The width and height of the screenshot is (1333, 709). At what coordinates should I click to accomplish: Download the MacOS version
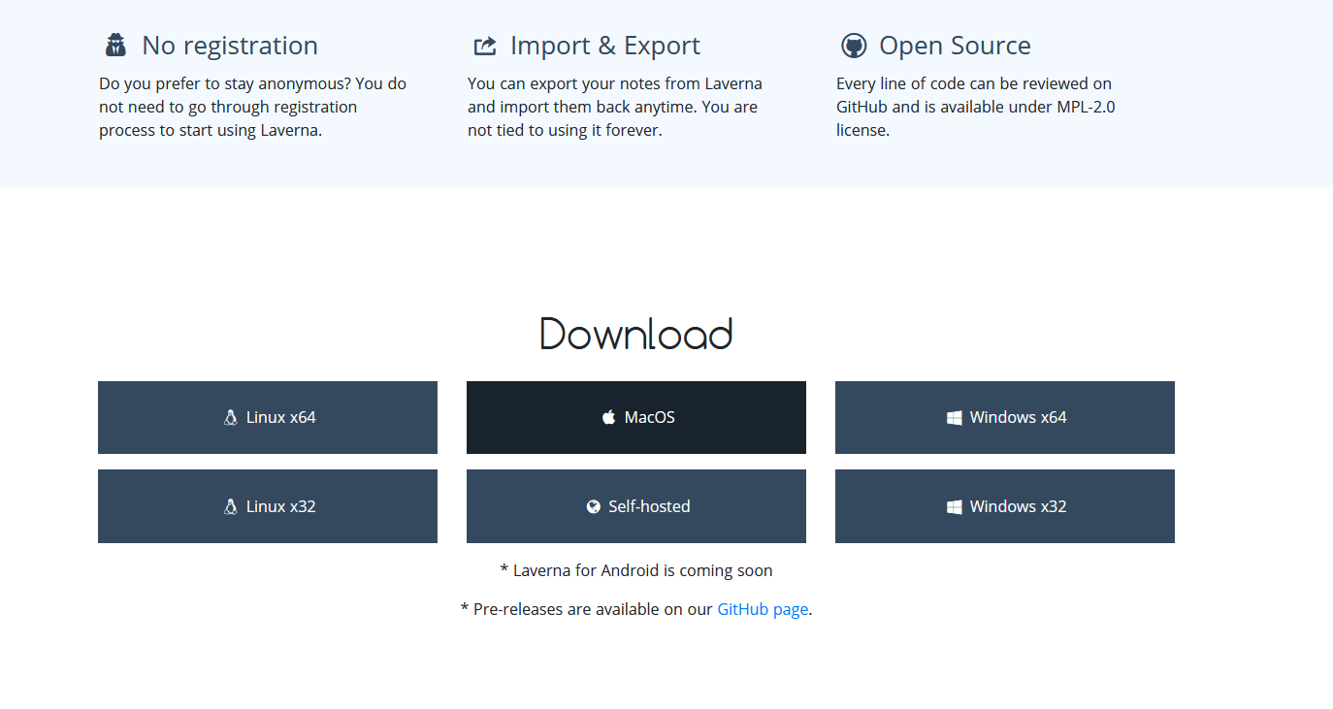(636, 417)
